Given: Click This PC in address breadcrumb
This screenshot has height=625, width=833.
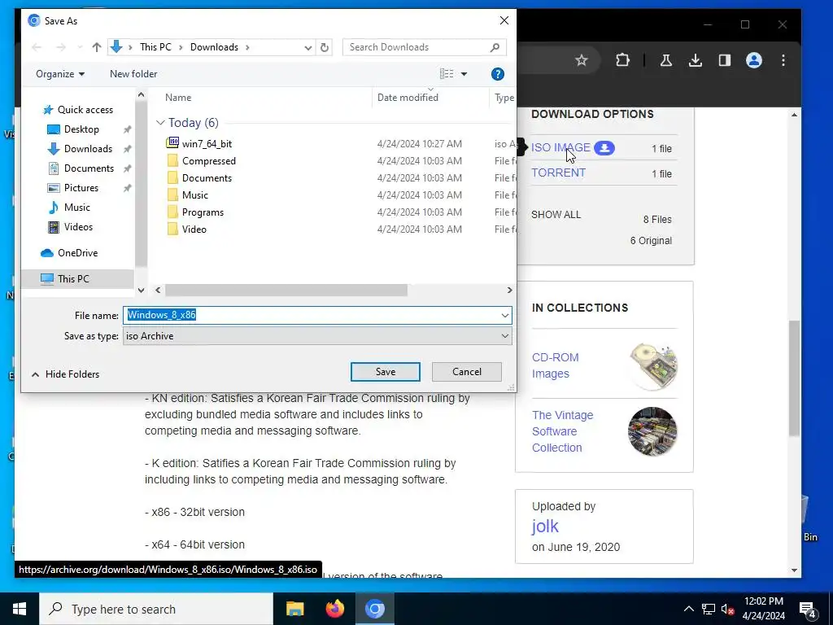Looking at the screenshot, I should point(155,47).
